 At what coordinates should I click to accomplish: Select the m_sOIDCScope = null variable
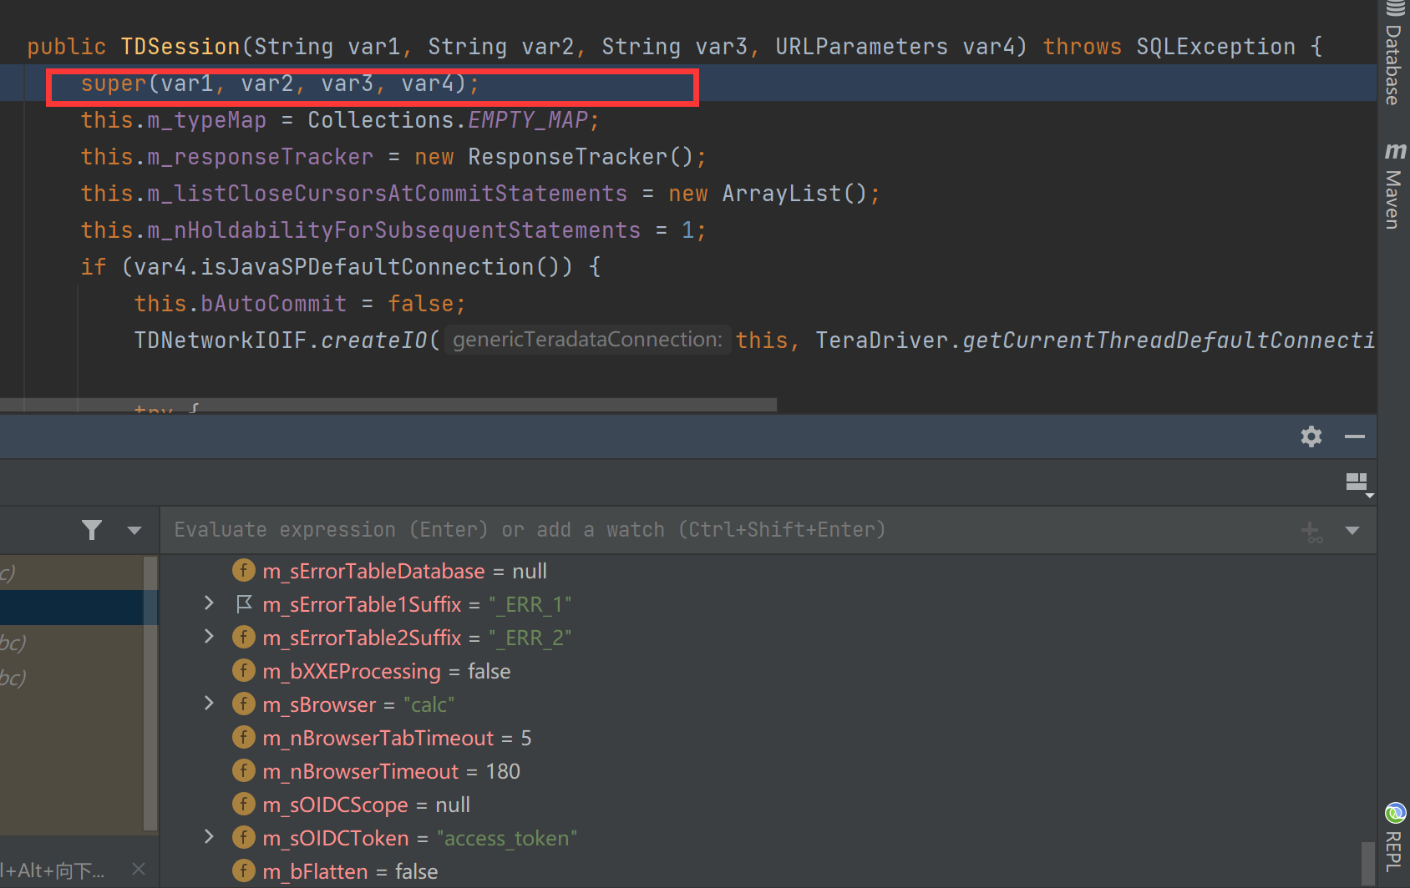pos(366,805)
